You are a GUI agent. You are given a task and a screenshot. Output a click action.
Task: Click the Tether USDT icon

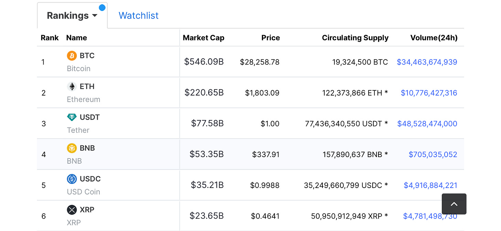click(x=72, y=117)
